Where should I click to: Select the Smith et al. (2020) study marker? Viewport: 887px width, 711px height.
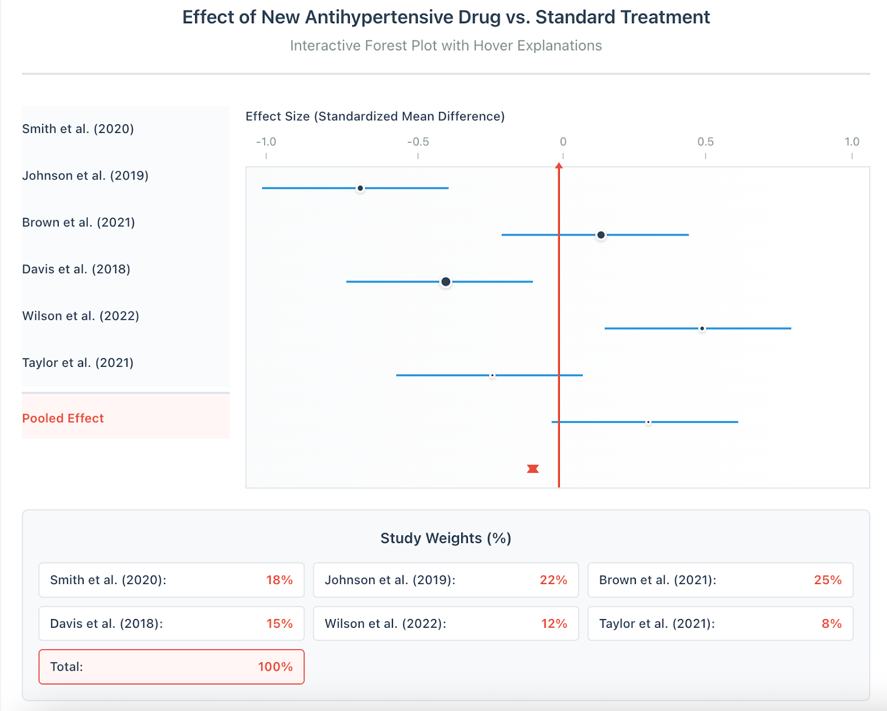[360, 188]
